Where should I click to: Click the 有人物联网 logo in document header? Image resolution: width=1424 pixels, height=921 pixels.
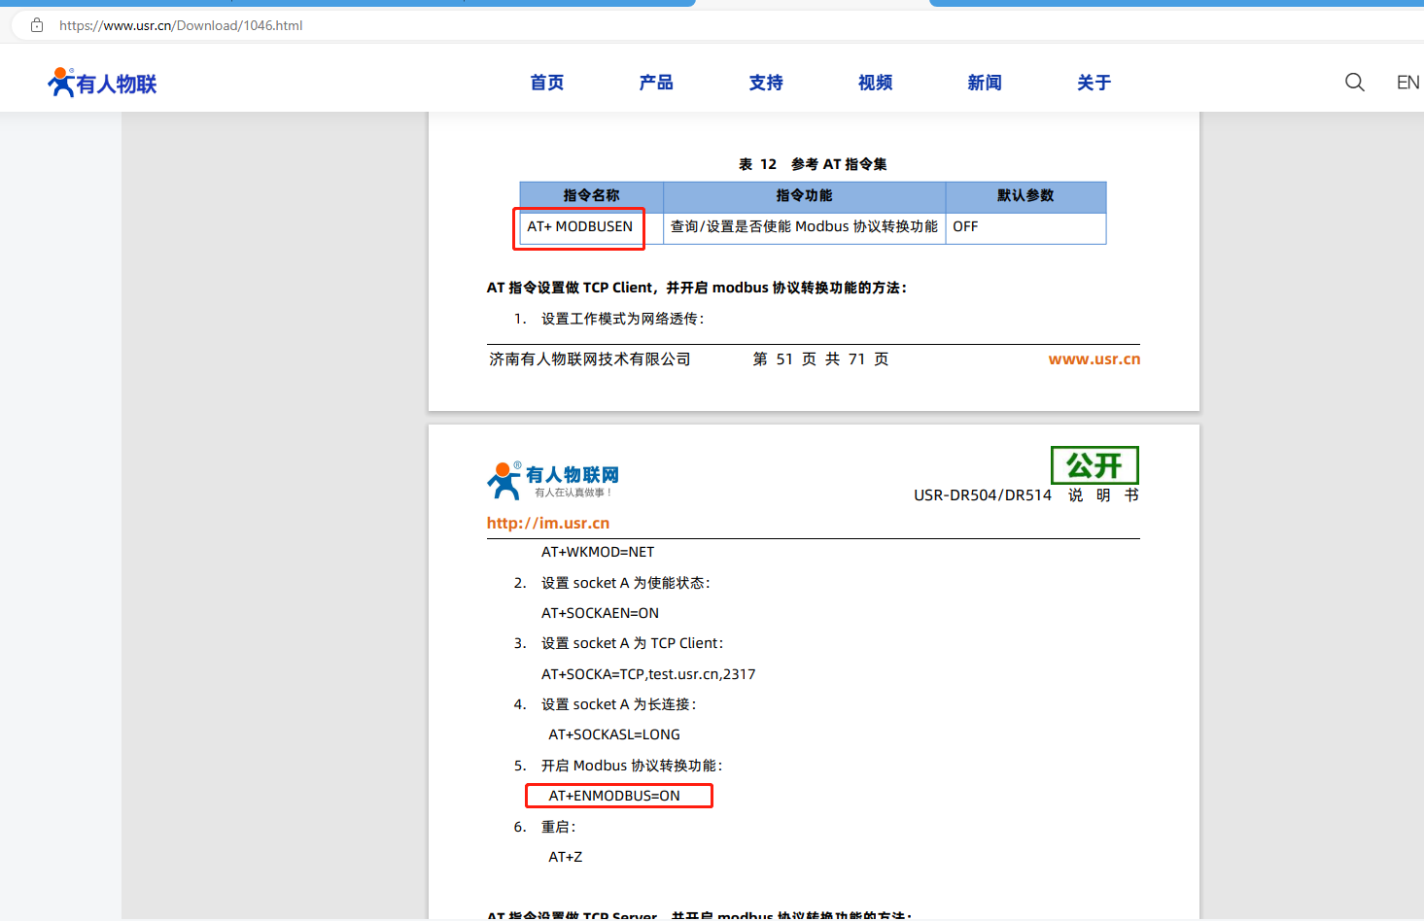coord(553,479)
